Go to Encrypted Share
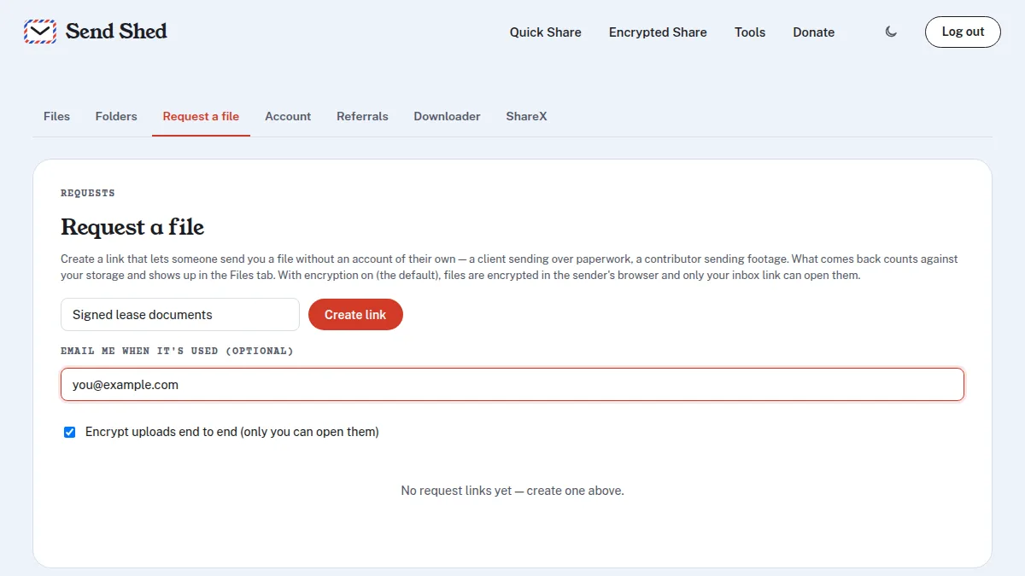The height and width of the screenshot is (576, 1025). [x=658, y=32]
